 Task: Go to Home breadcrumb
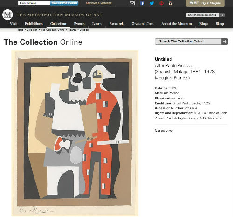21,30
